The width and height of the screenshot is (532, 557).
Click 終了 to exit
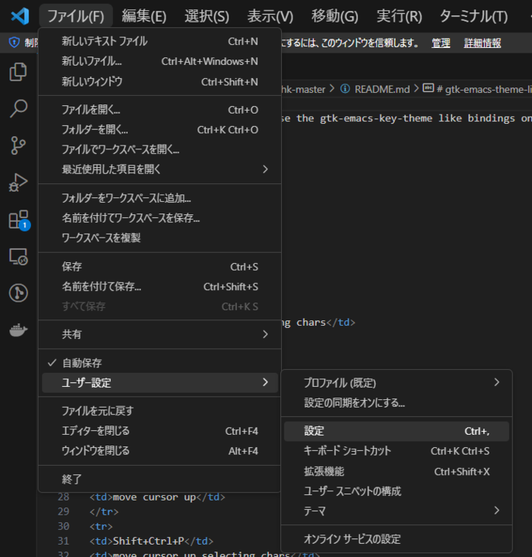tap(160, 479)
